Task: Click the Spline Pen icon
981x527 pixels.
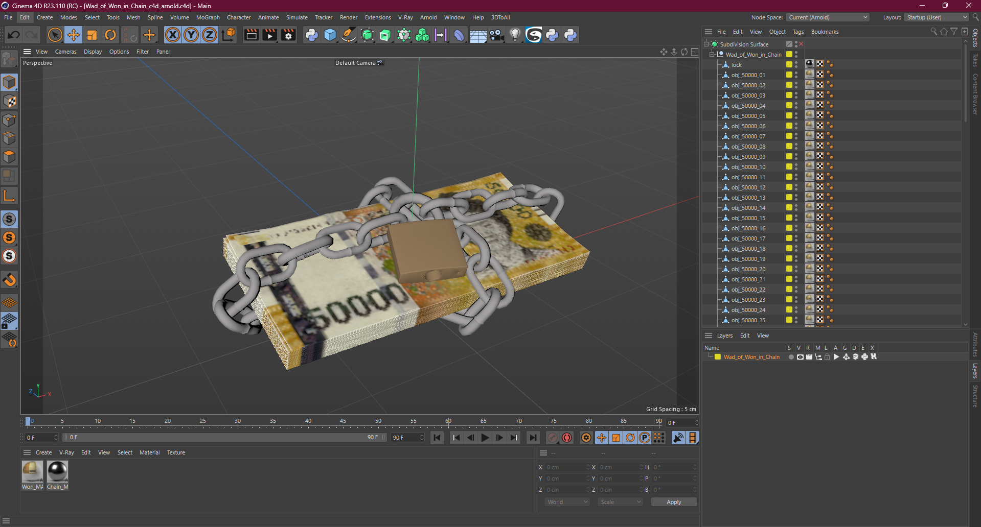Action: pos(349,35)
